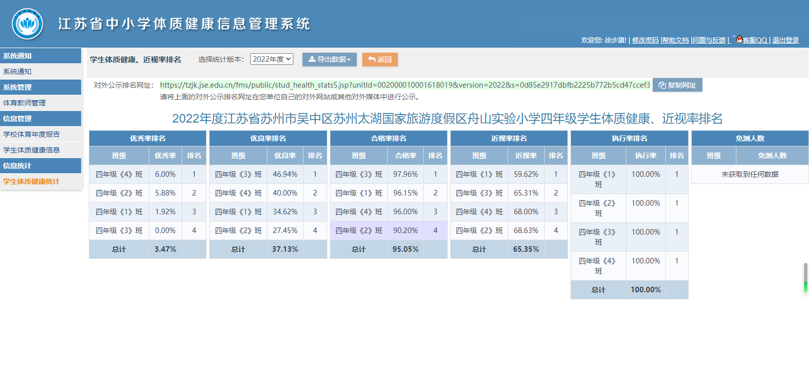Click the 68.63% myopia rate cell
Screen dimensions: 809x383
[526, 231]
